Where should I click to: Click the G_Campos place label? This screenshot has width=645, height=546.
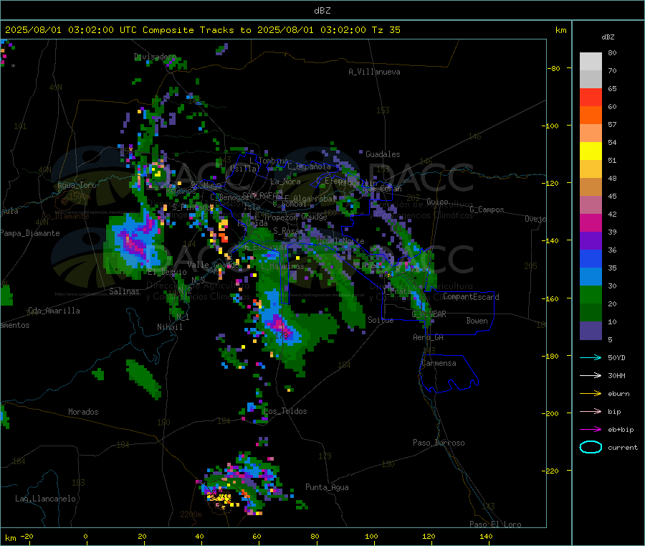click(x=487, y=210)
